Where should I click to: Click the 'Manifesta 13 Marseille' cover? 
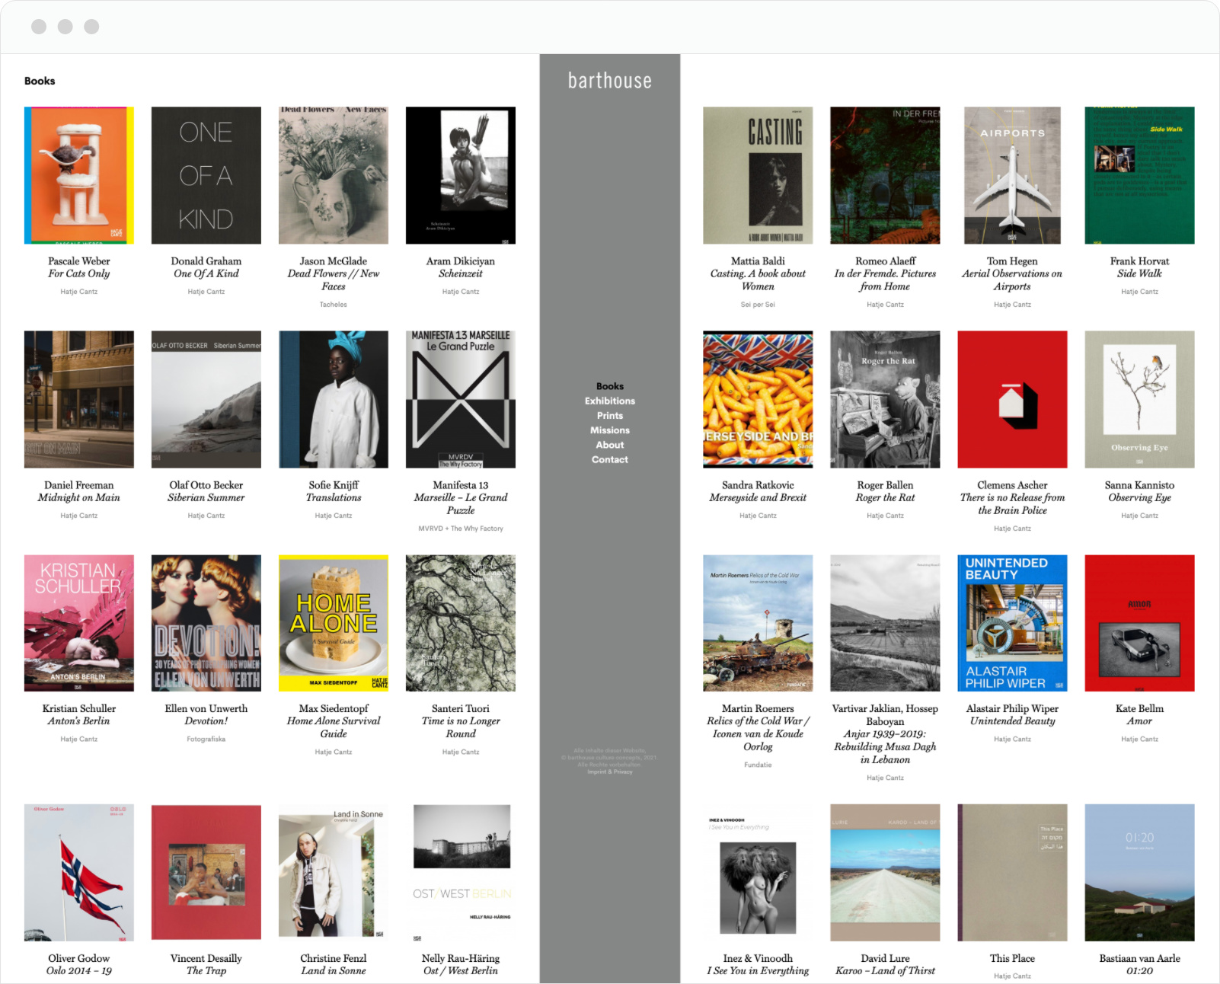coord(460,398)
